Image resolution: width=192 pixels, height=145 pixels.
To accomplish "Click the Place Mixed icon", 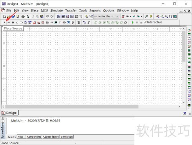I will point(38,23).
